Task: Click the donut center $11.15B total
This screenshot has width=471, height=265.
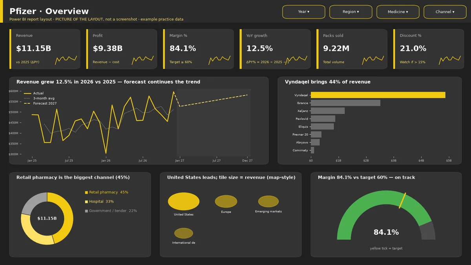Action: [47, 218]
